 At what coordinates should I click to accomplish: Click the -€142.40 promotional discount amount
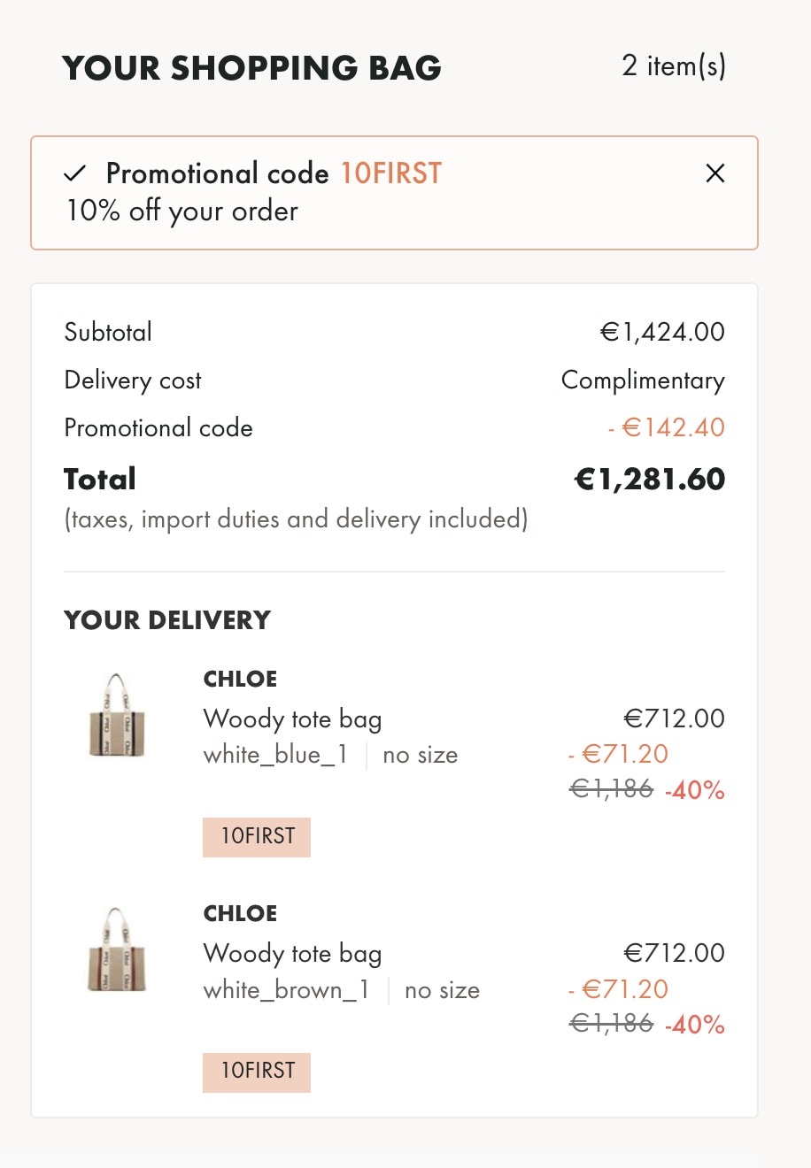point(667,428)
